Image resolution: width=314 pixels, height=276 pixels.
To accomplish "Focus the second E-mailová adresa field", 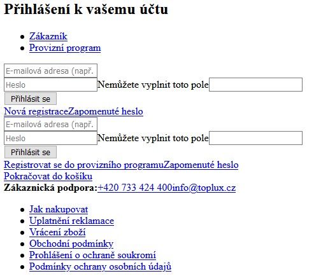I will [50, 124].
